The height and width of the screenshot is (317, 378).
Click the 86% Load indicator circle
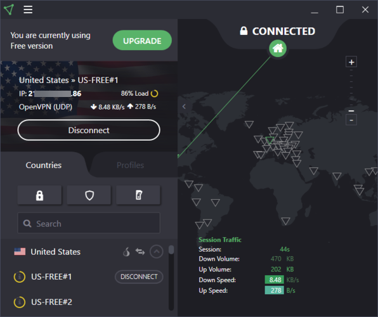(154, 94)
